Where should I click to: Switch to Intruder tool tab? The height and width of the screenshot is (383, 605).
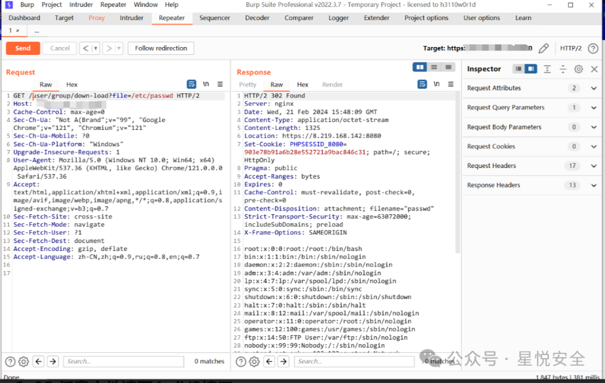tap(131, 18)
